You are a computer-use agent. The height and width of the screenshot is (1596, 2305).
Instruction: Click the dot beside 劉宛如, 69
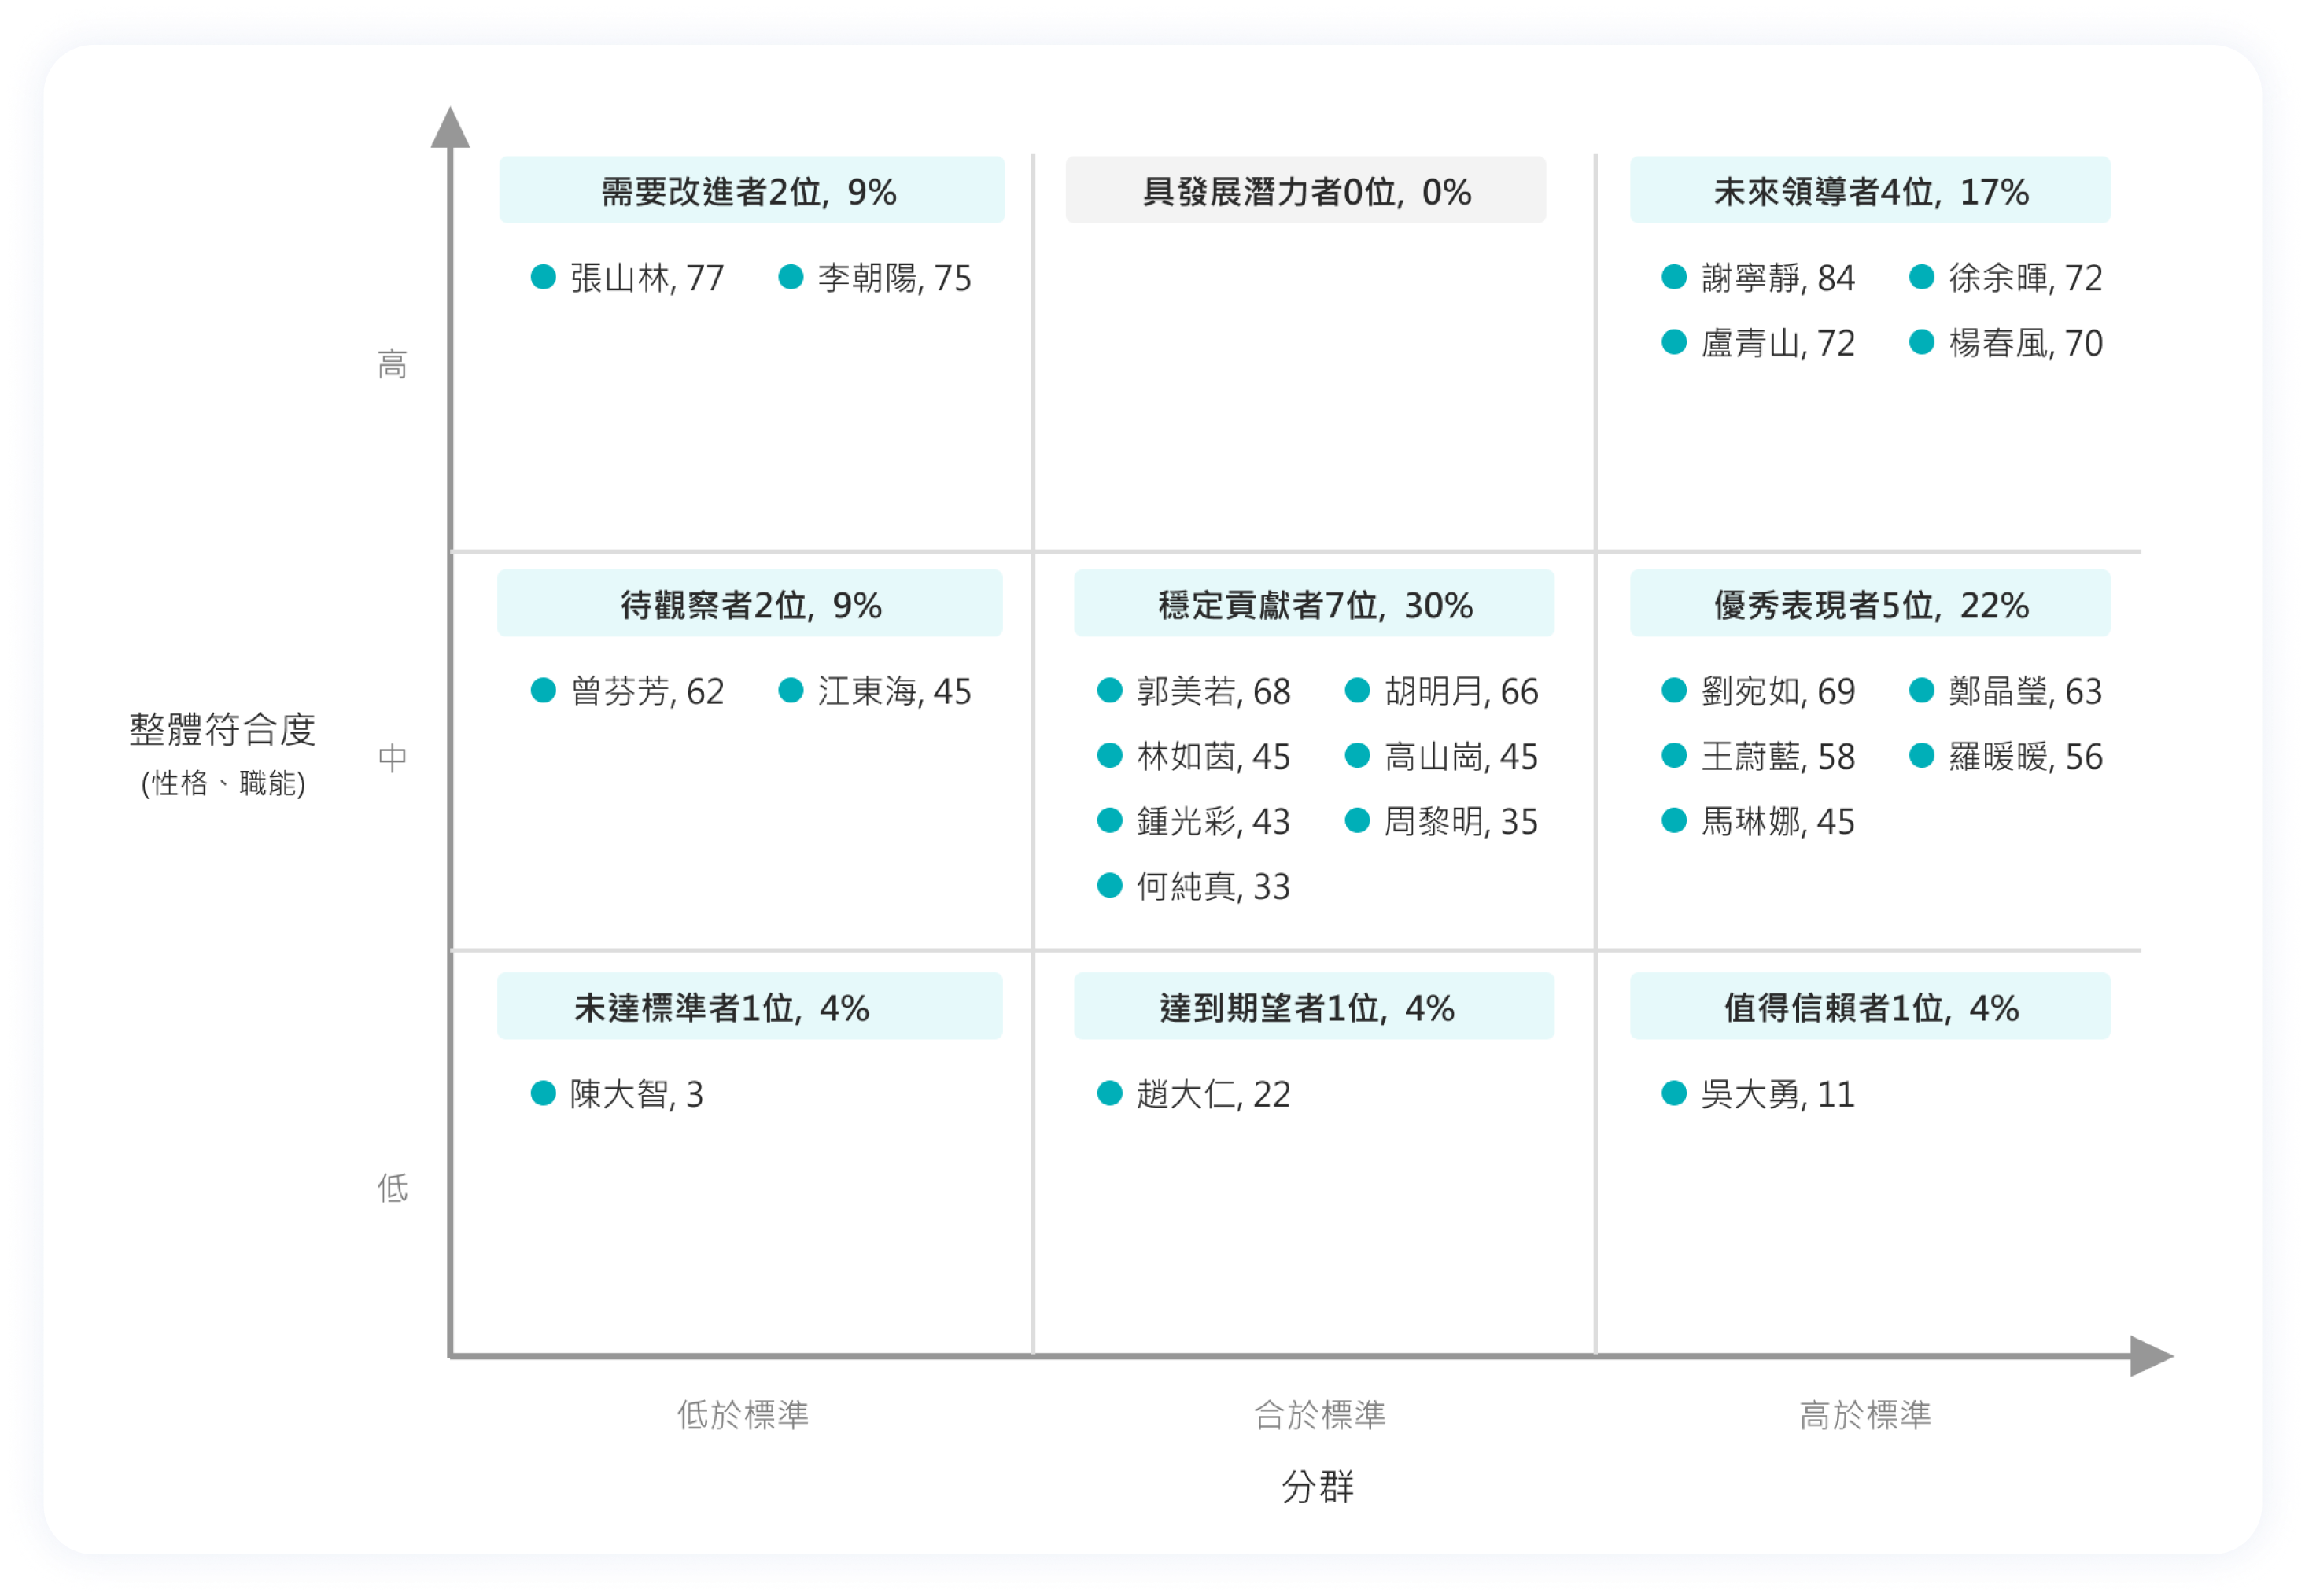(x=1673, y=690)
